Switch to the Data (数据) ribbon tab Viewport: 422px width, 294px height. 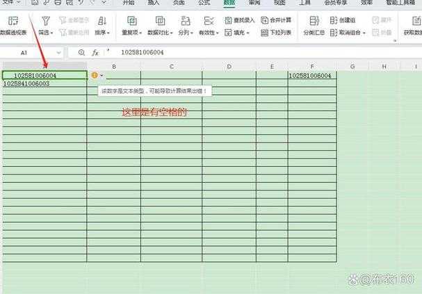tap(229, 3)
